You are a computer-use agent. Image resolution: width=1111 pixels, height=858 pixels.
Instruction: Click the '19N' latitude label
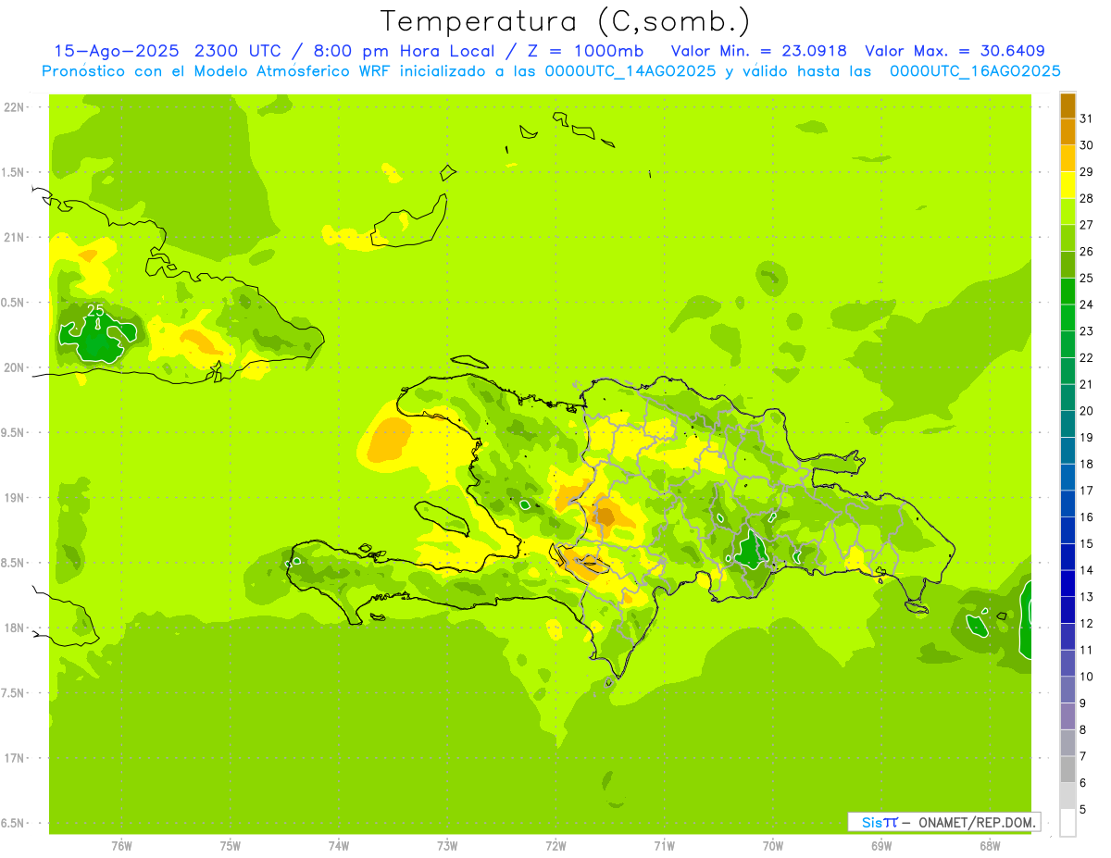[14, 498]
